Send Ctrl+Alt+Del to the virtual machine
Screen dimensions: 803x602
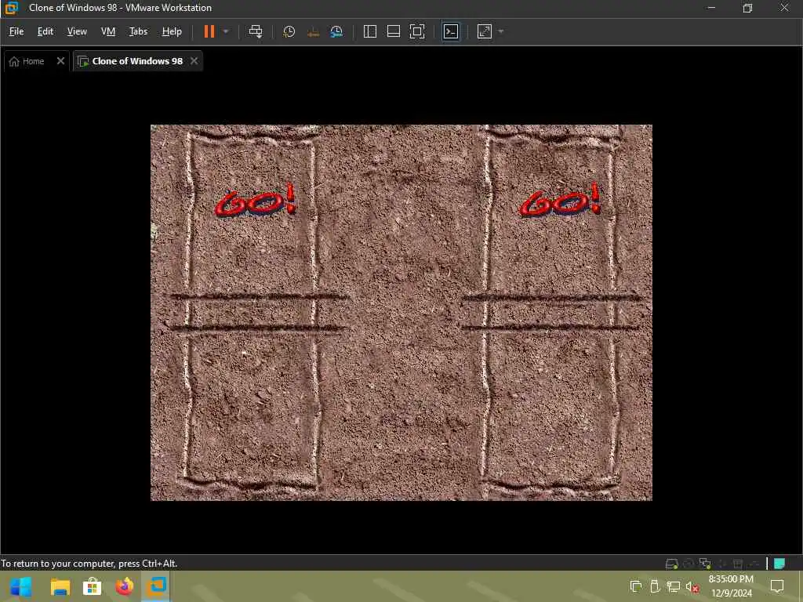tap(256, 31)
